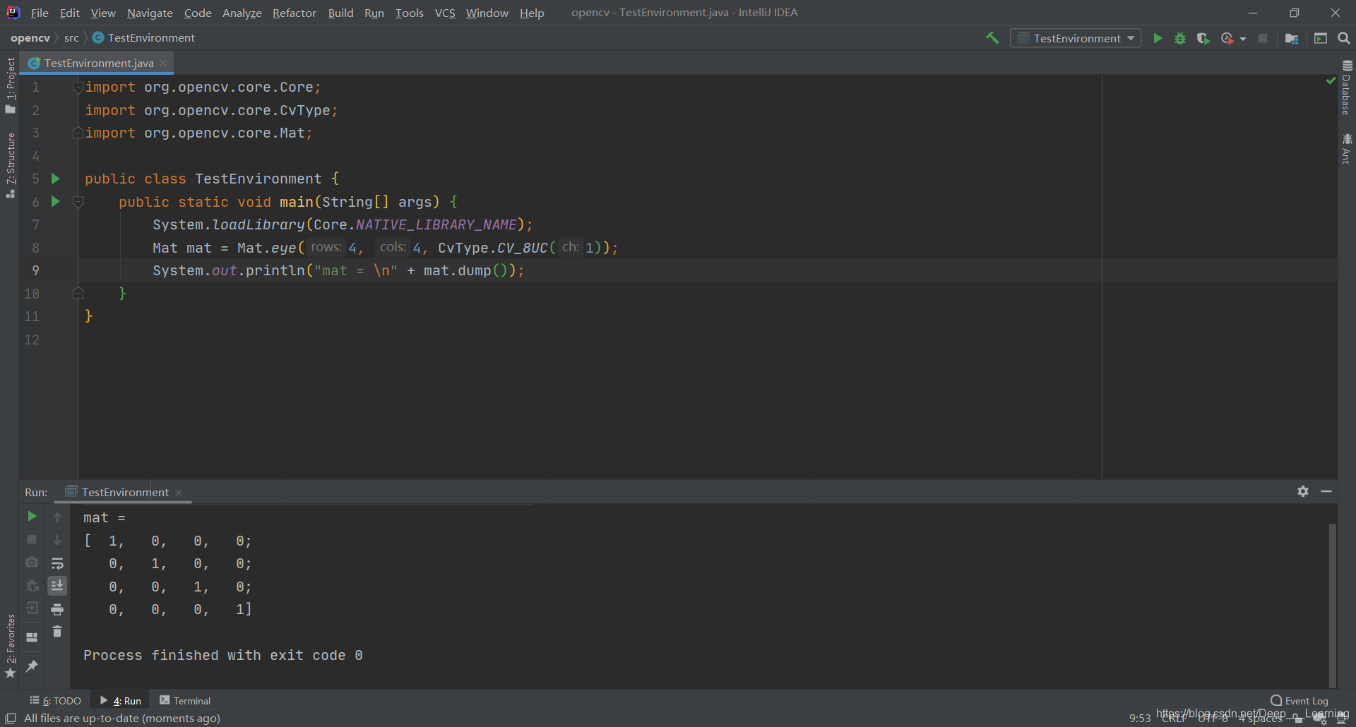Collapse main method fold marker on line 6

[x=78, y=202]
